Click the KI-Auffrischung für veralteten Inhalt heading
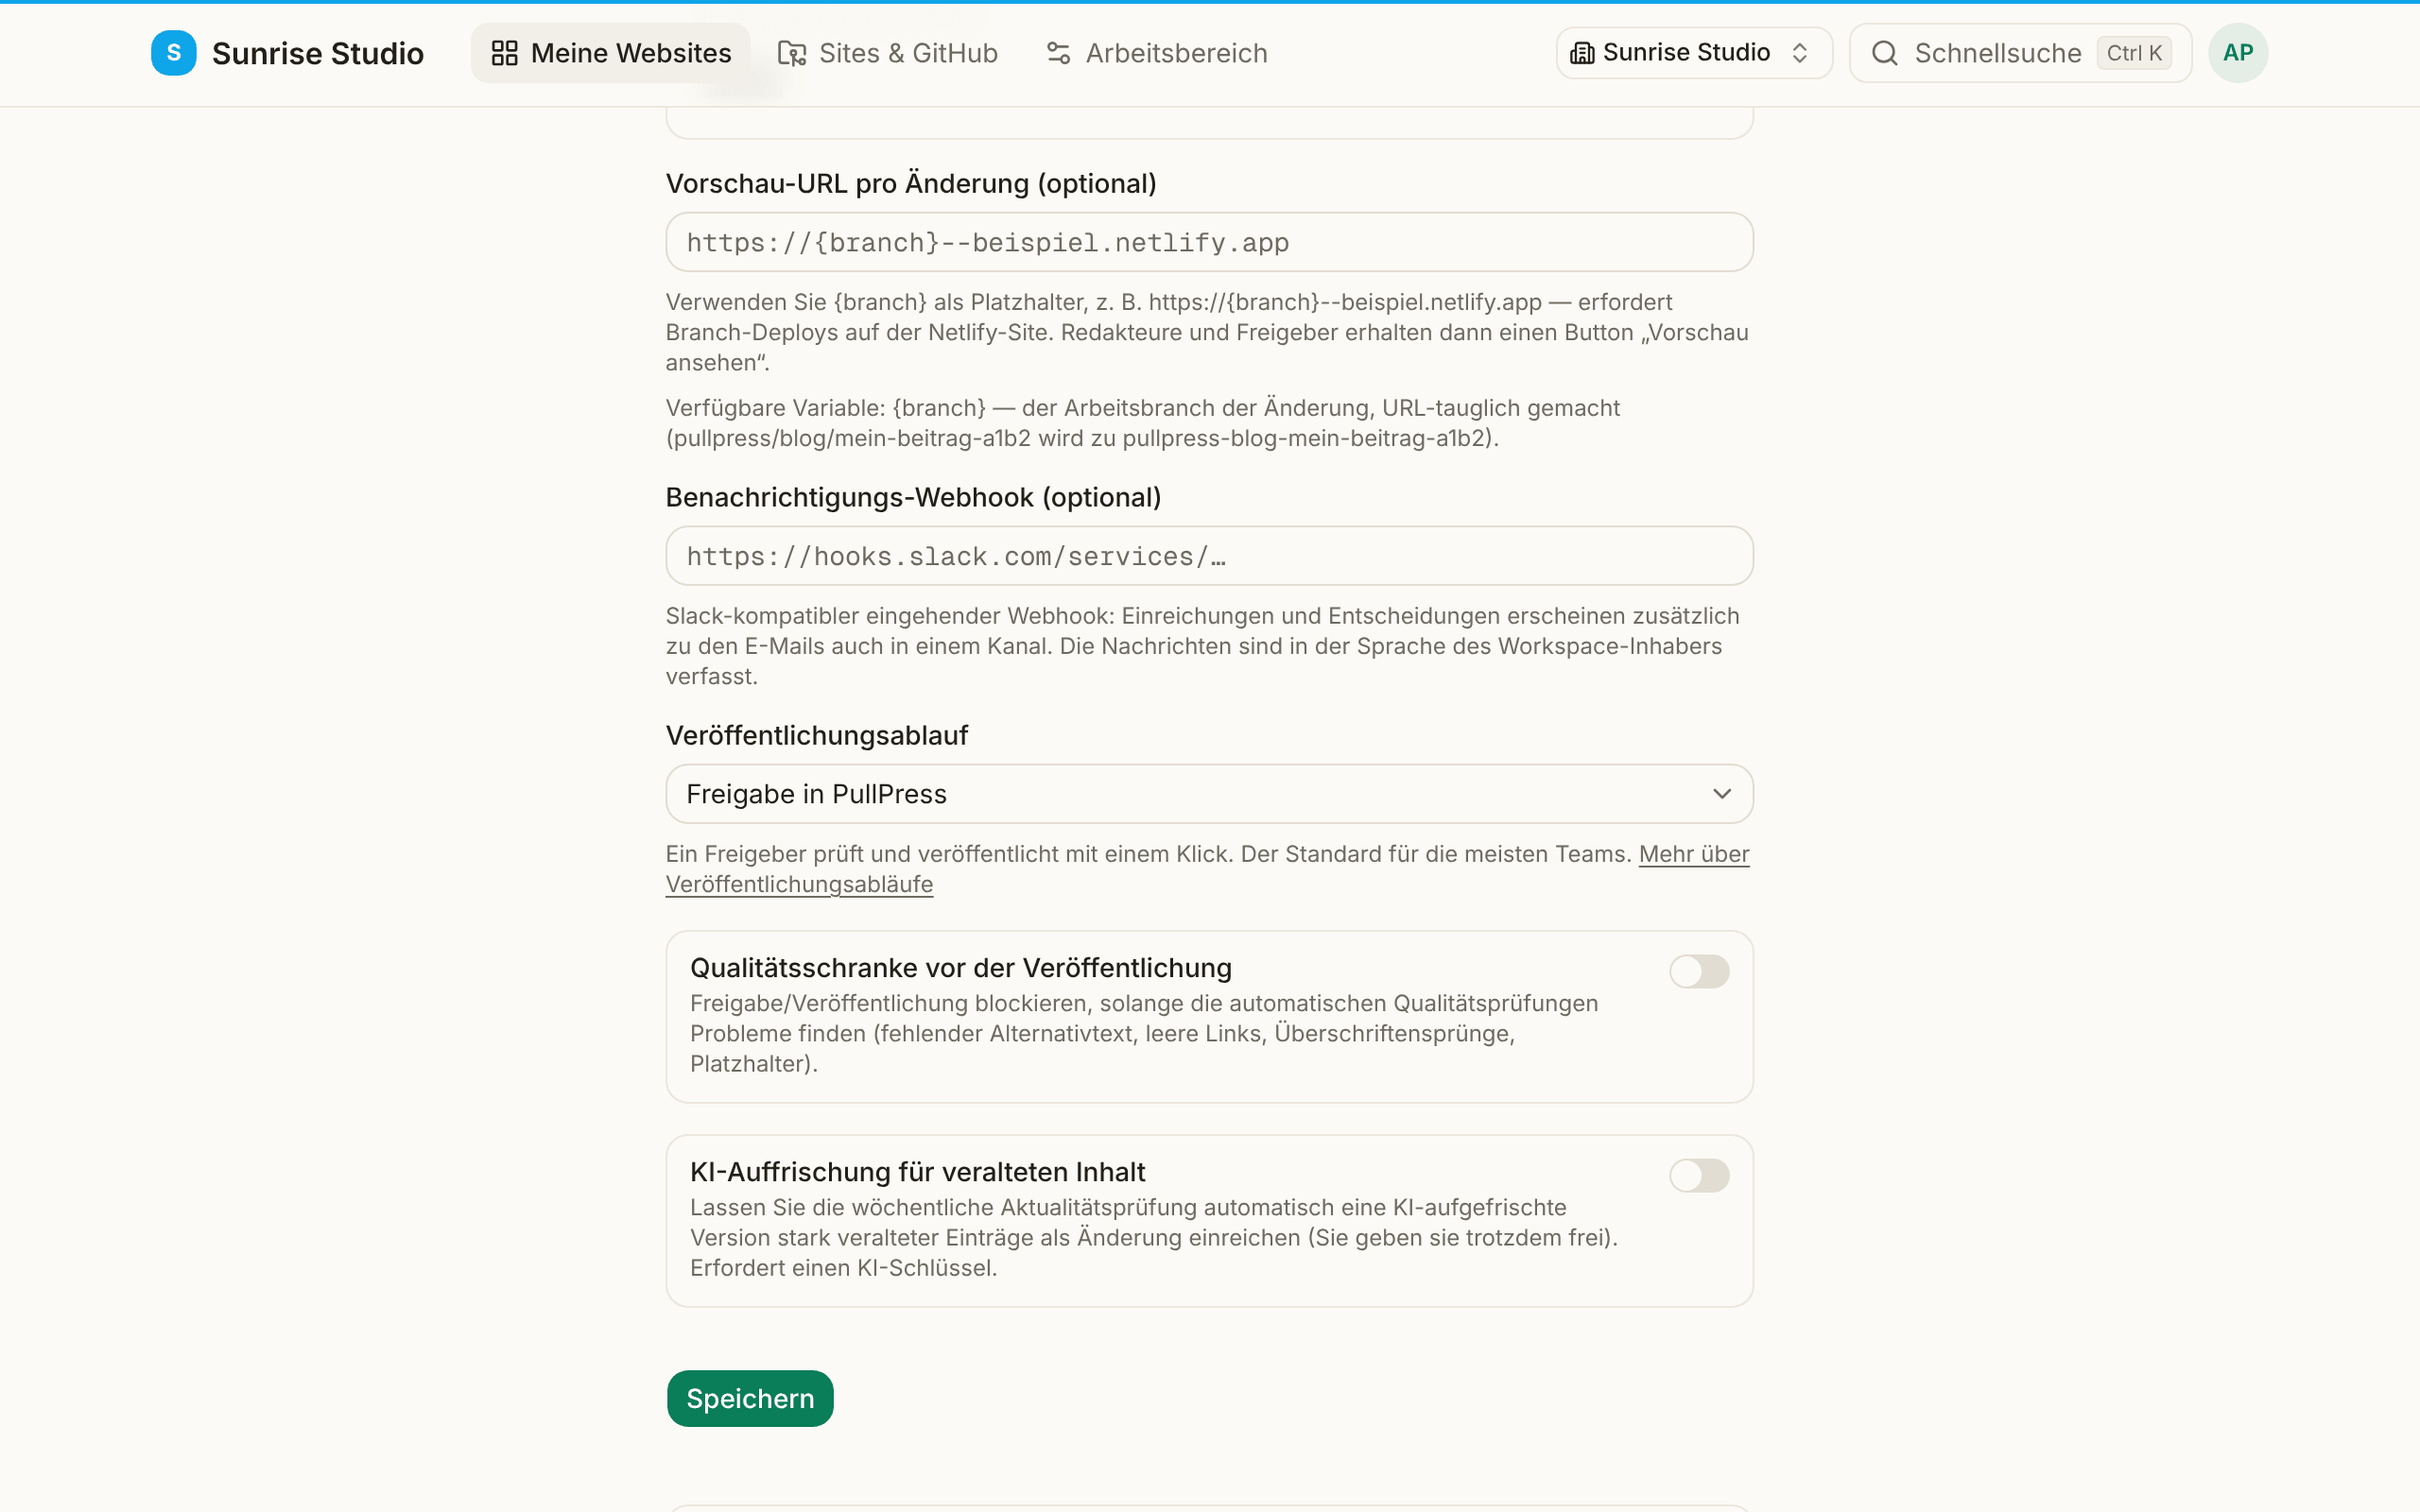The image size is (2420, 1512). tap(918, 1172)
